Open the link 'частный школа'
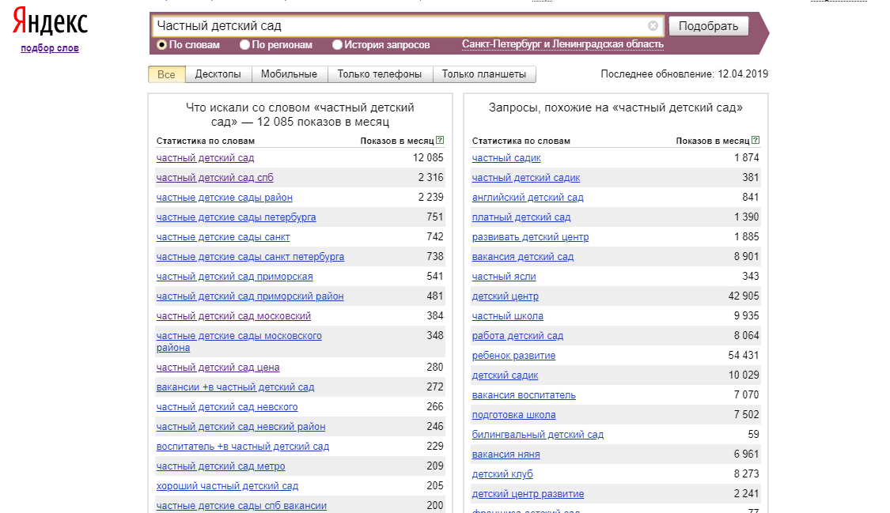Screen dimensions: 890x513 pyautogui.click(x=508, y=316)
